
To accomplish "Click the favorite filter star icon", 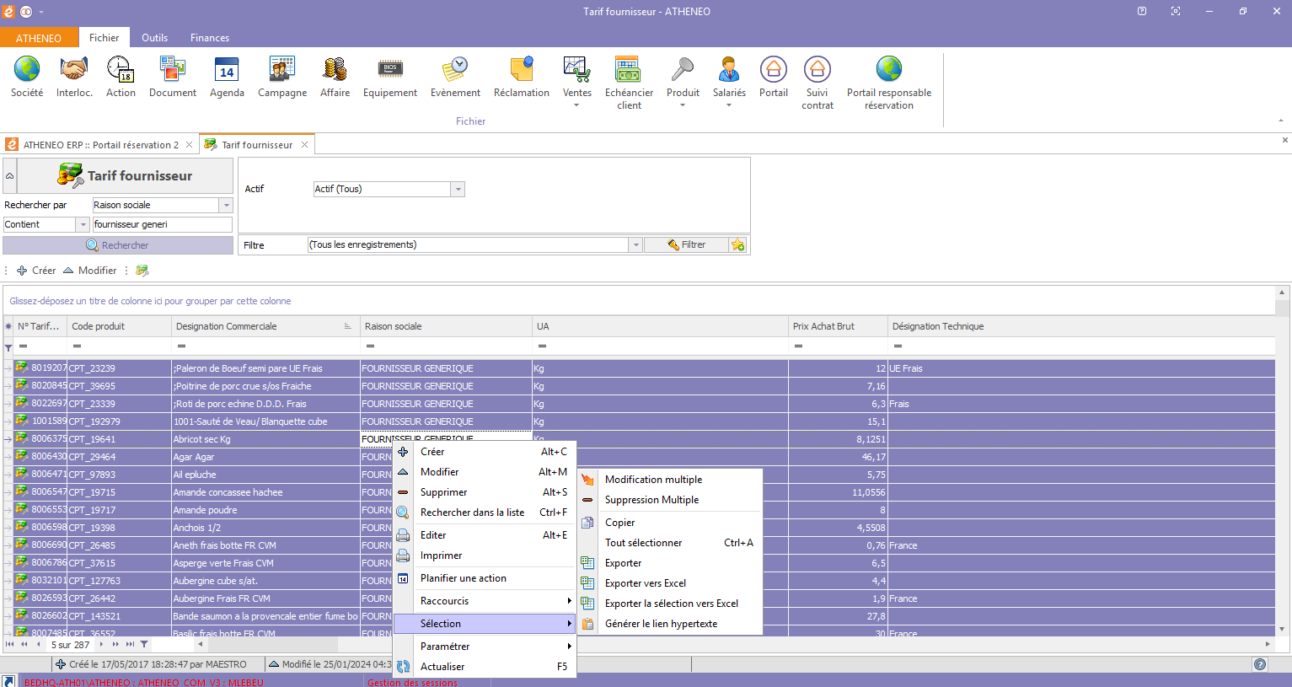I will pyautogui.click(x=738, y=245).
